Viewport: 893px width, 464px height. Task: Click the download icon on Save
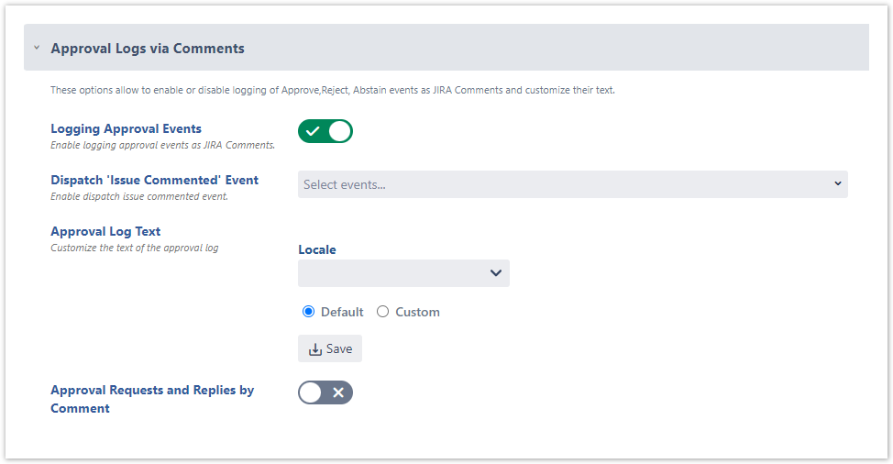[314, 349]
